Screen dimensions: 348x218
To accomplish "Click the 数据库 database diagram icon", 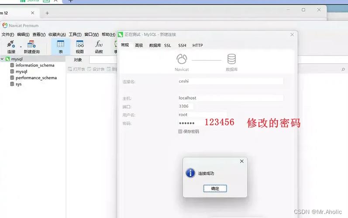I will pyautogui.click(x=231, y=59).
